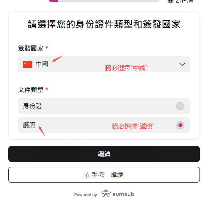Click the sumsub wordmark
This screenshot has width=220, height=202.
[123, 194]
